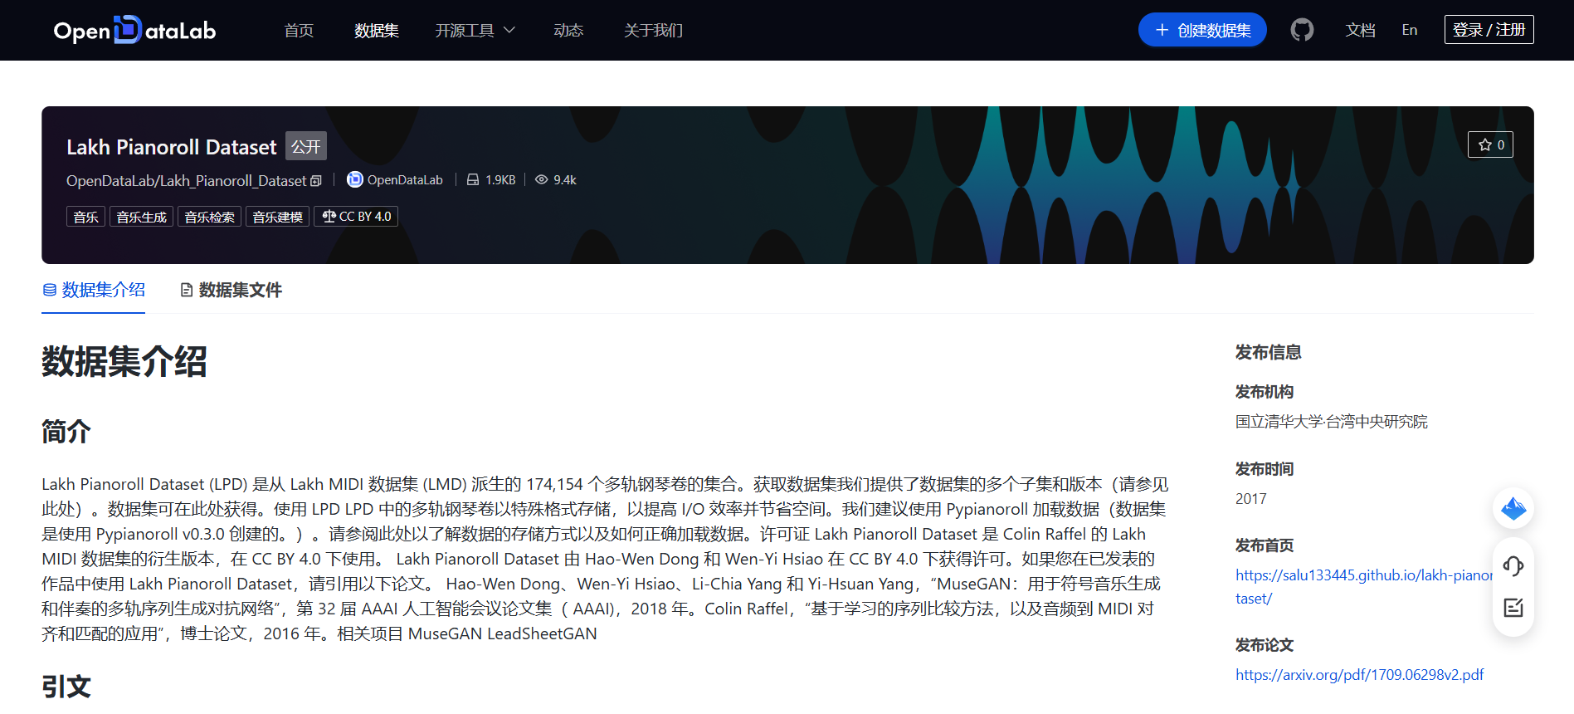Copy the dataset path OpenDataLab/Lakh_Pianoroll_Dataset
This screenshot has height=714, width=1574.
pos(316,181)
